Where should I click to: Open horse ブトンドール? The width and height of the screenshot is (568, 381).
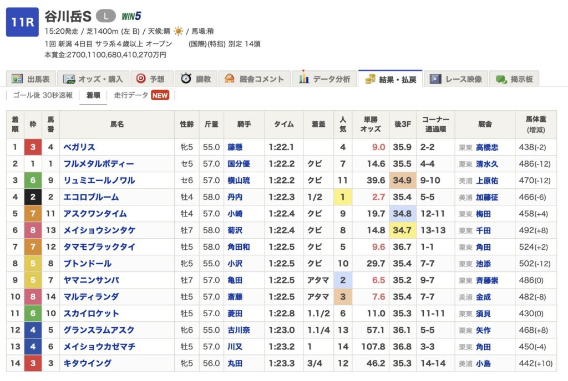pos(87,264)
